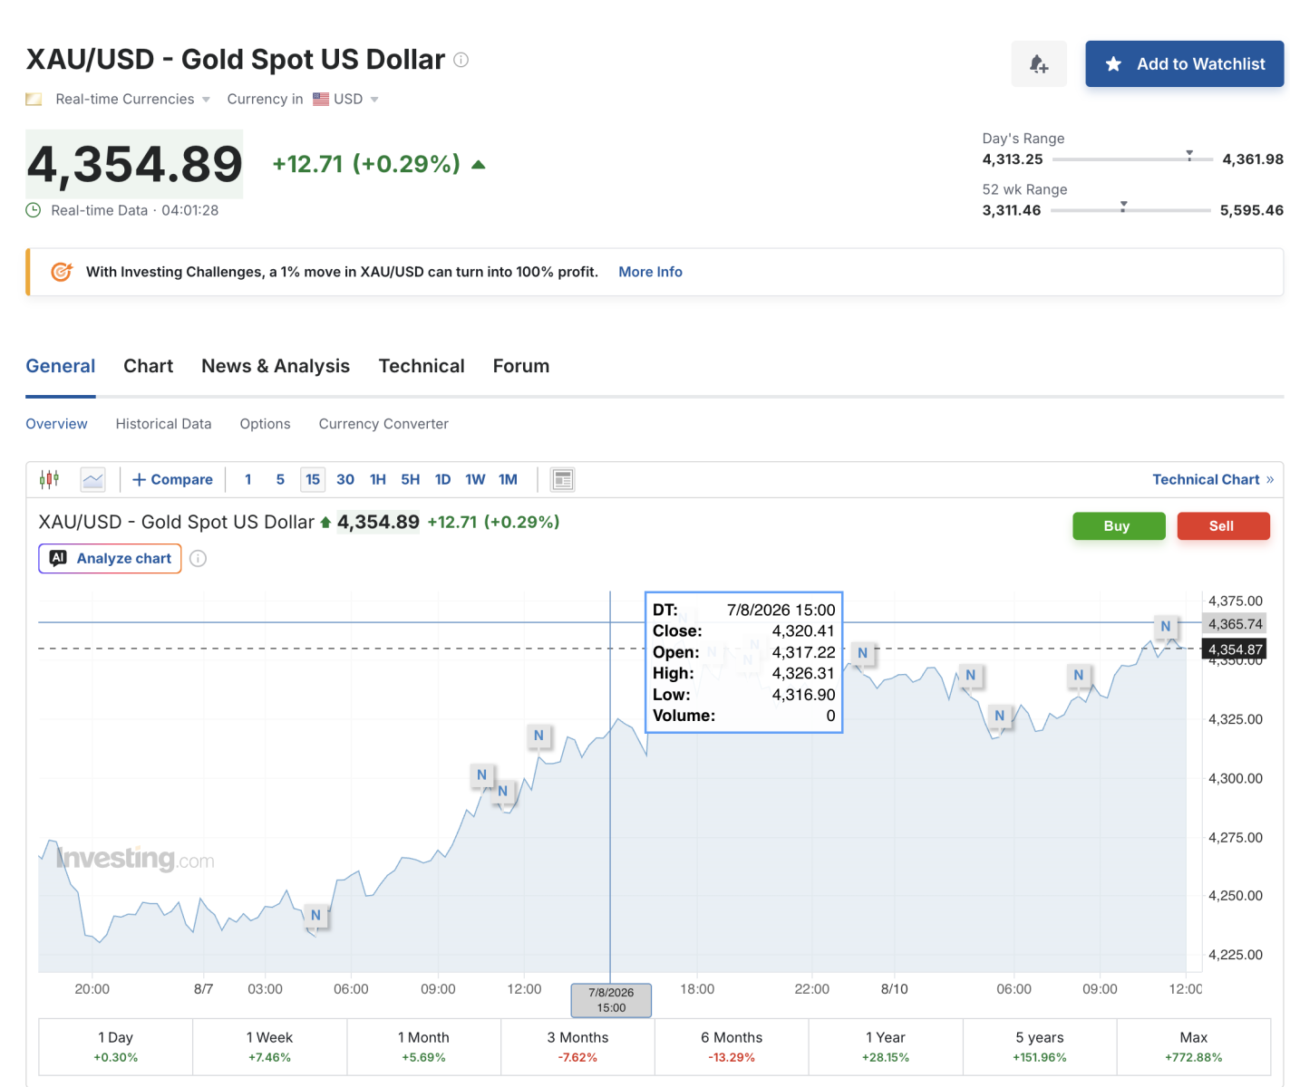1290x1087 pixels.
Task: Click the AI Analyze chart button
Action: (110, 559)
